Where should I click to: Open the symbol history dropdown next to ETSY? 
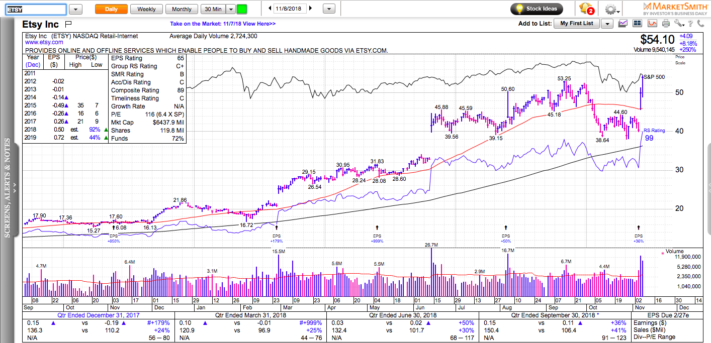coord(75,9)
